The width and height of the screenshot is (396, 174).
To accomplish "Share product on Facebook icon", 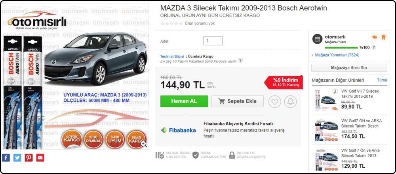I will [6, 158].
